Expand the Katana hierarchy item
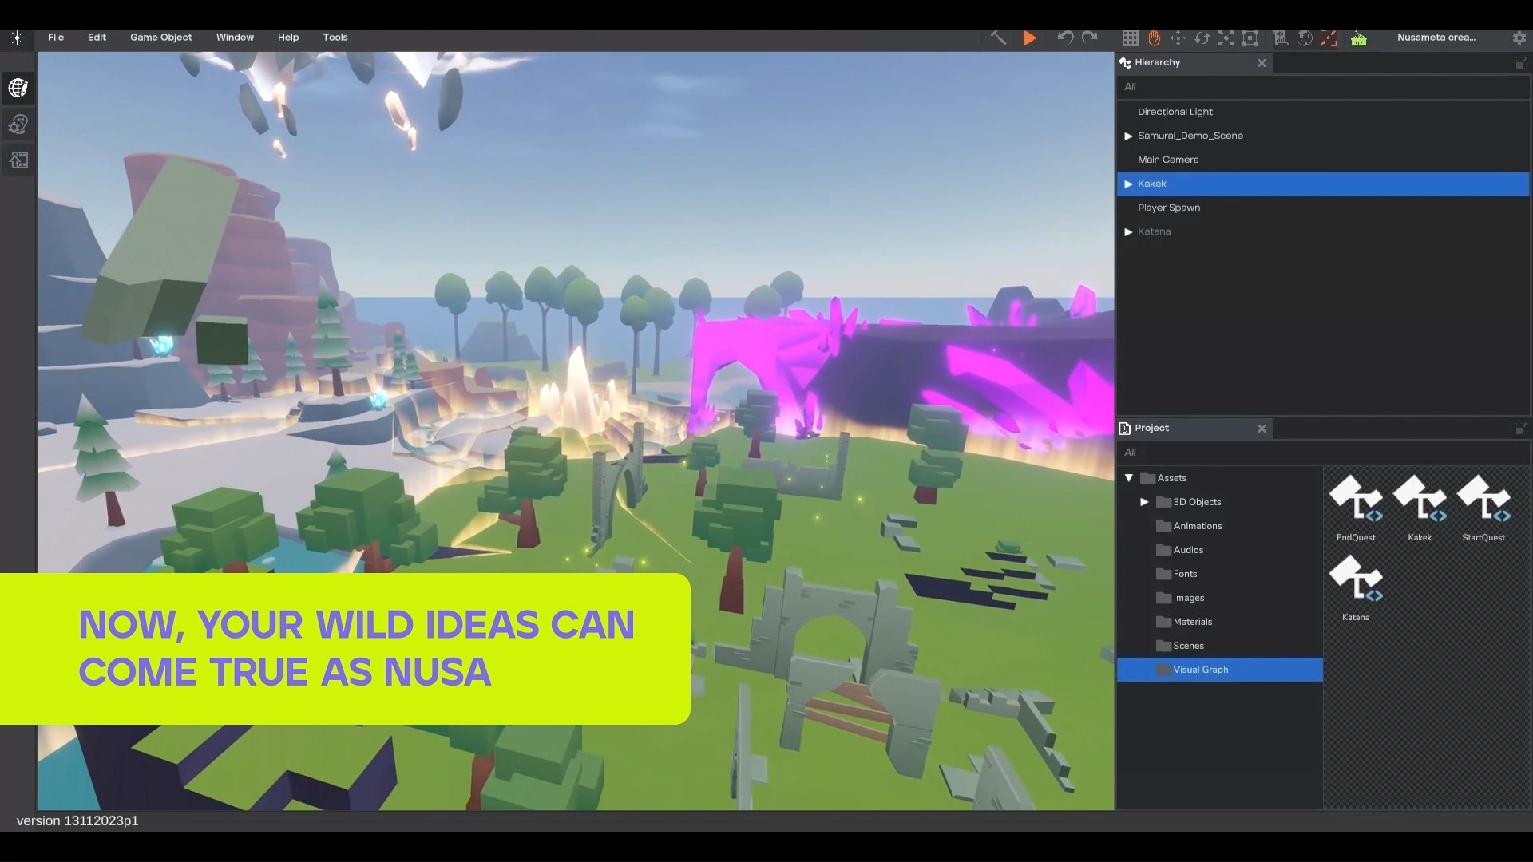Screen dimensions: 1533x862 pos(1128,232)
